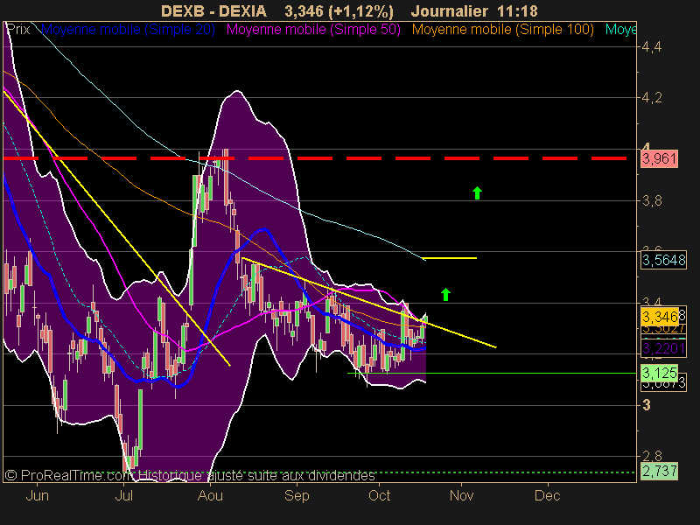This screenshot has width=700, height=525.
Task: Click the green 2,737 price tag
Action: (660, 471)
